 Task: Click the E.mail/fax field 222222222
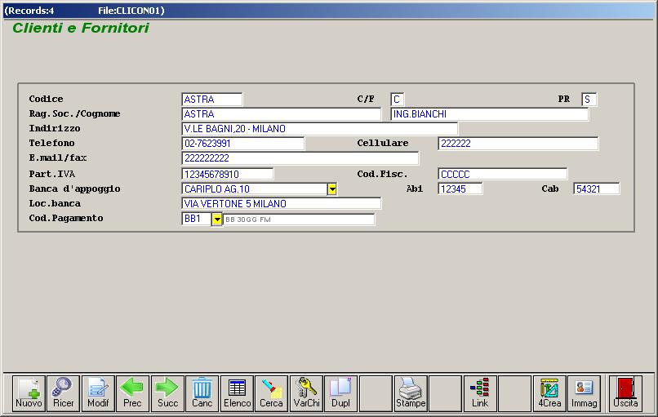point(300,158)
